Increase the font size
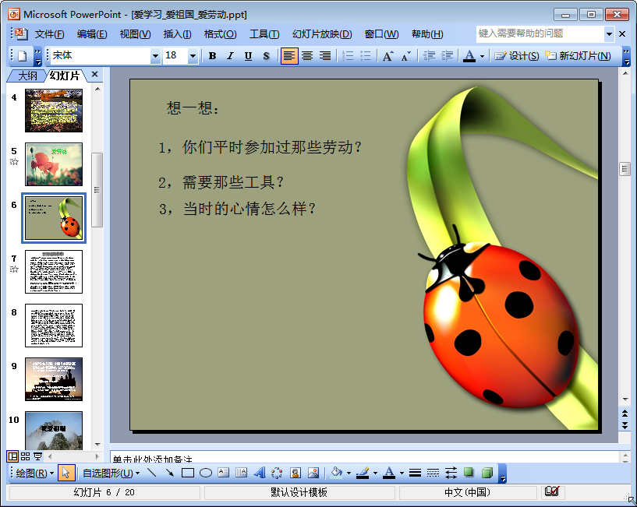This screenshot has height=507, width=637. pos(388,55)
